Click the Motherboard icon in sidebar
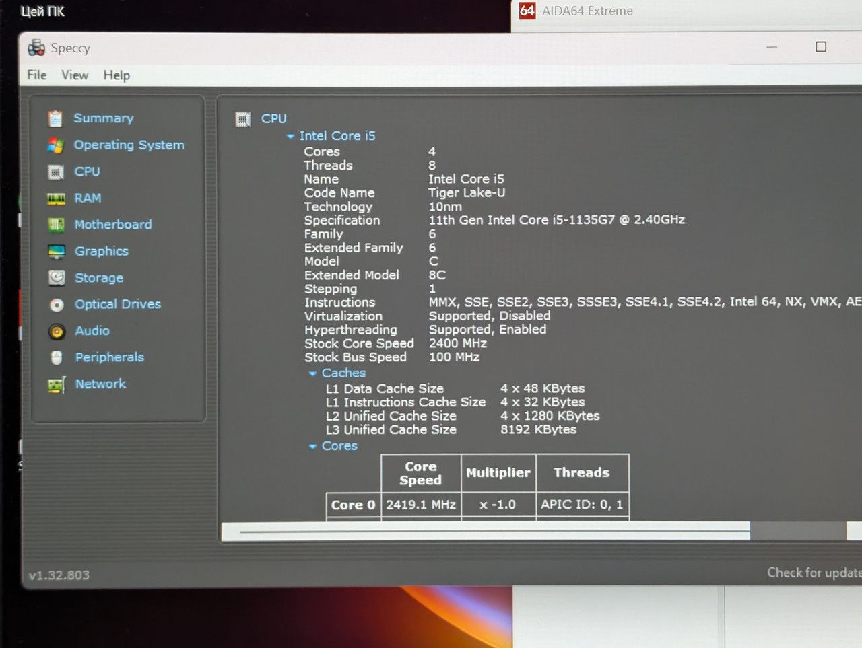Image resolution: width=862 pixels, height=648 pixels. click(x=56, y=225)
